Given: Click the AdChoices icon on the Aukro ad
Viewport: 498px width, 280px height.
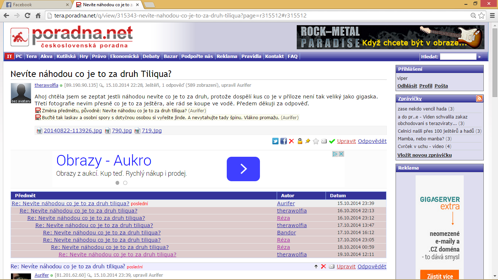Looking at the screenshot, I should pyautogui.click(x=335, y=154).
